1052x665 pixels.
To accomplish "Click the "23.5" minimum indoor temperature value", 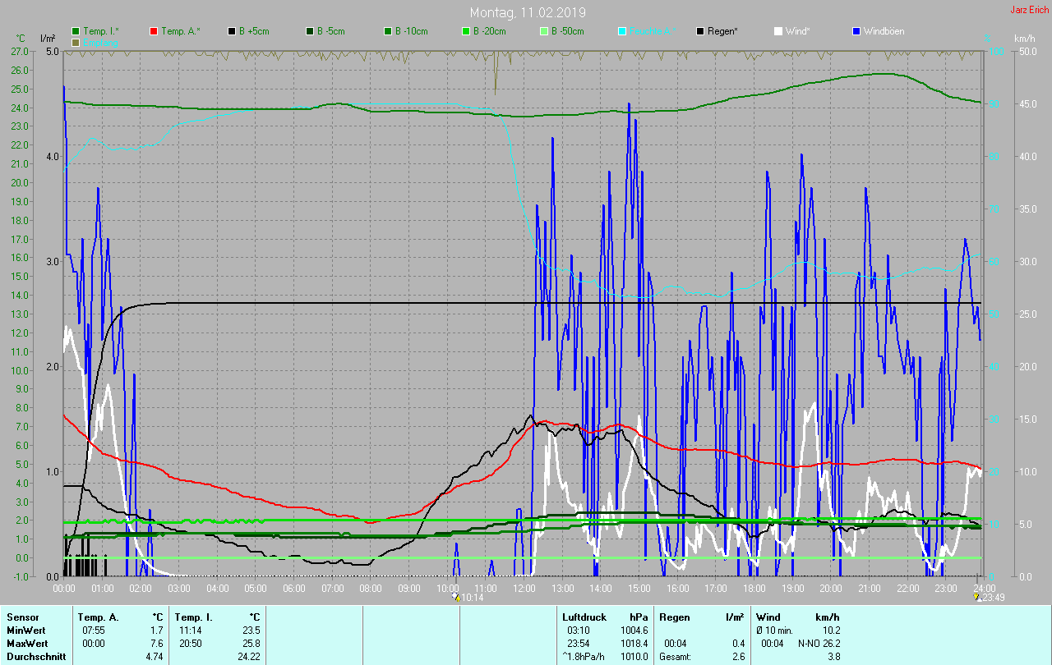I will (251, 631).
